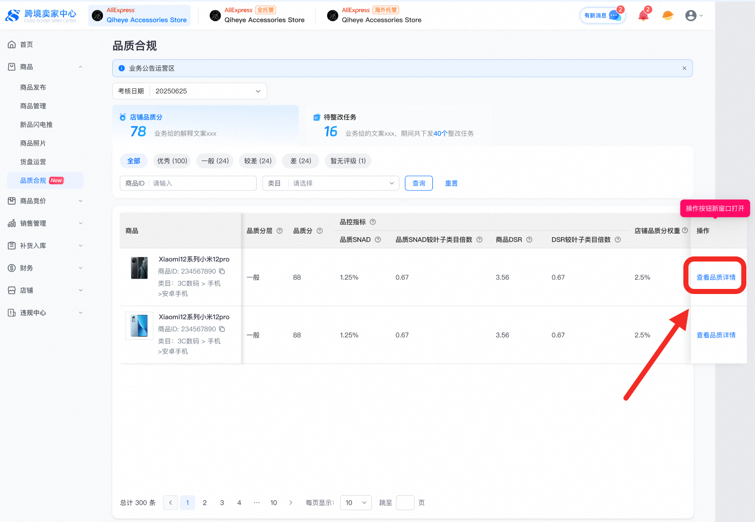Screen dimensions: 755x522
Task: Click the new messages chat bubble icon
Action: pyautogui.click(x=614, y=16)
